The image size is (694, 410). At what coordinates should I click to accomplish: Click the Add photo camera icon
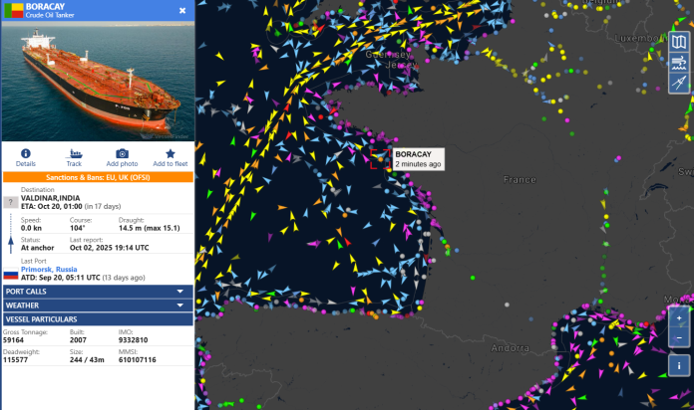[x=122, y=154]
